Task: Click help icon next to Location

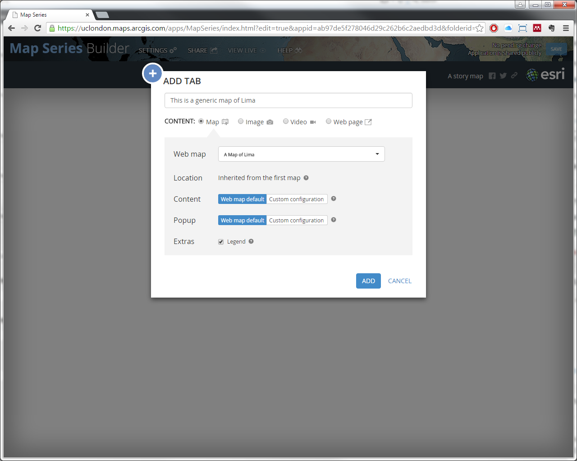Action: point(306,178)
